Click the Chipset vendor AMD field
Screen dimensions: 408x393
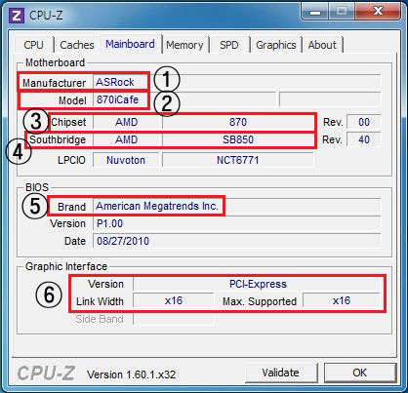127,122
